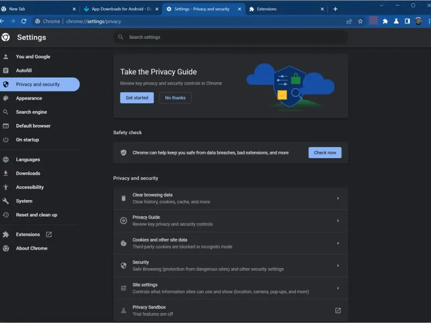Open On startup settings
The image size is (431, 323).
click(x=27, y=139)
